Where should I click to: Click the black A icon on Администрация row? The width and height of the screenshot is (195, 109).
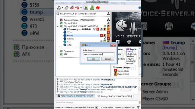click(x=108, y=20)
